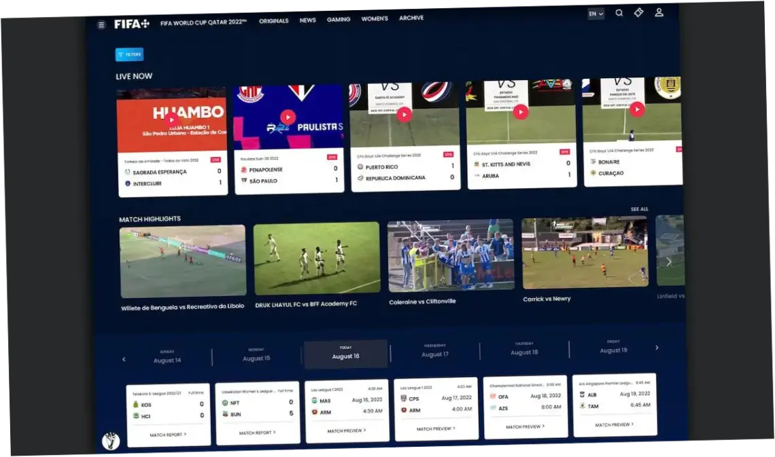Advance the match highlights carousel with the arrow
775x457 pixels.
point(669,261)
